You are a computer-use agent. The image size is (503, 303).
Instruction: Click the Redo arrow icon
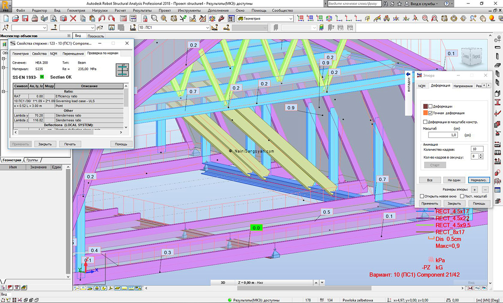(111, 18)
